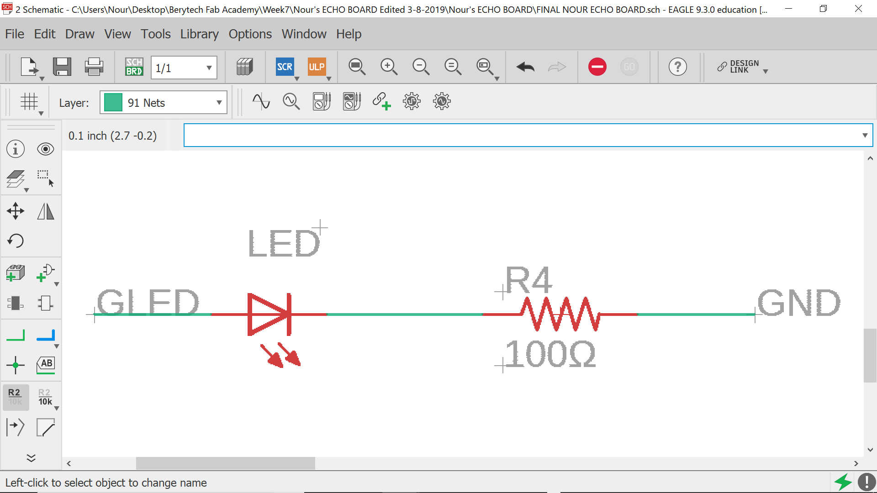
Task: Run a script with the SCR icon
Action: [285, 67]
